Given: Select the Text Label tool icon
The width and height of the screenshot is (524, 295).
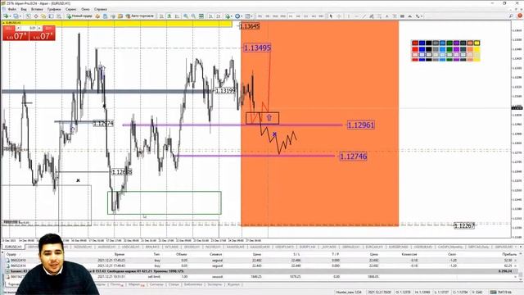Looking at the screenshot, I should pos(395,16).
